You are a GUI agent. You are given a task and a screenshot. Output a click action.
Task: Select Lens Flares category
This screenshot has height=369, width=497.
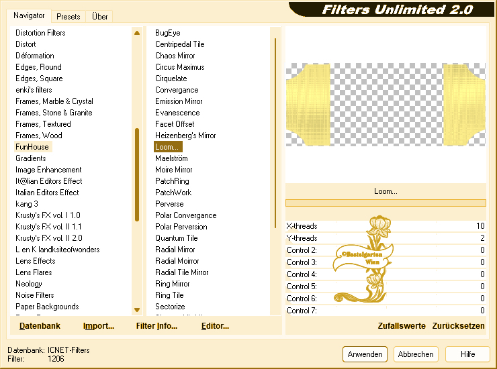click(34, 272)
